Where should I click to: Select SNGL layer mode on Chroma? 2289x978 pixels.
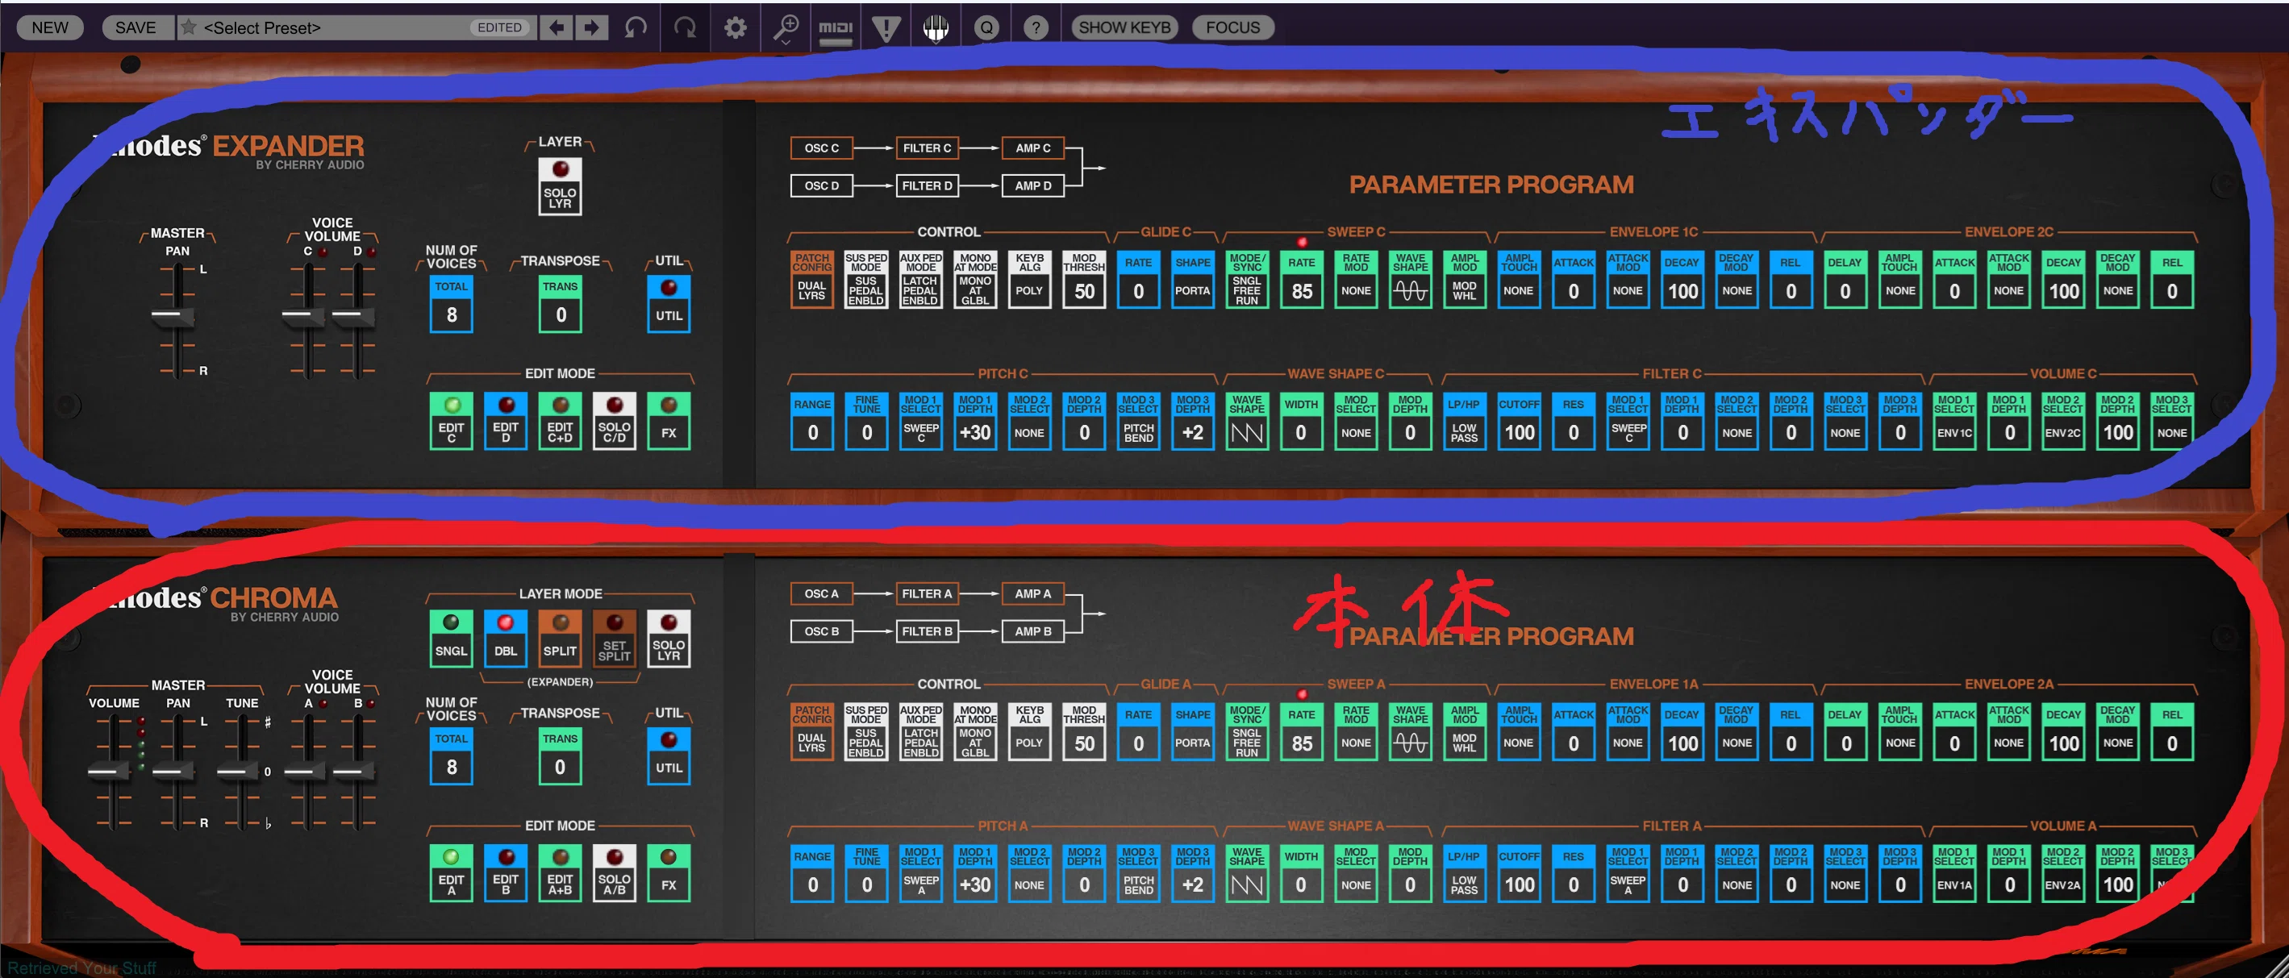click(452, 638)
